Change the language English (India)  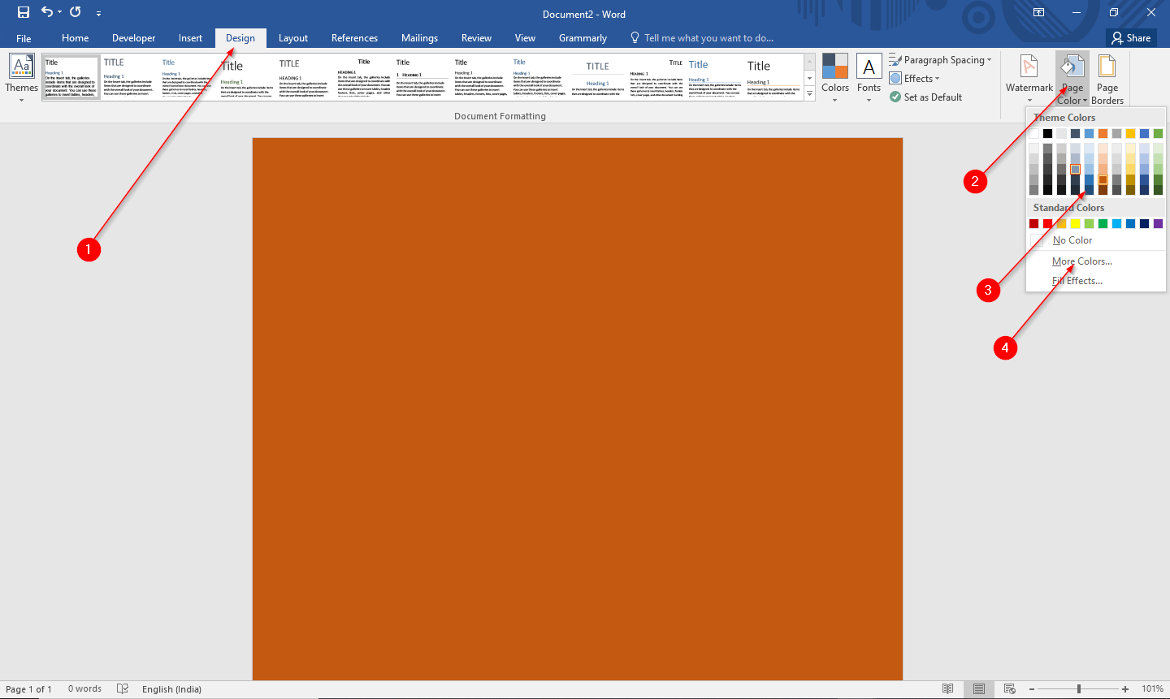click(x=171, y=689)
